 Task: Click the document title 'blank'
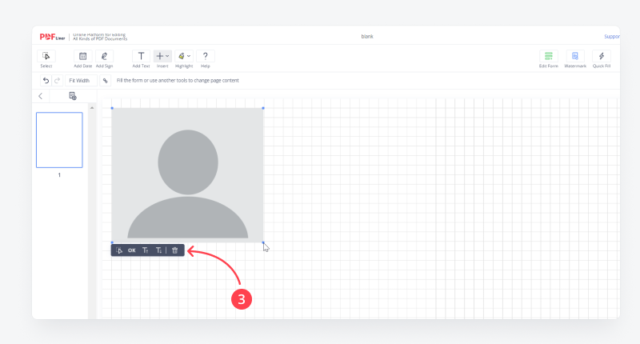pyautogui.click(x=367, y=36)
